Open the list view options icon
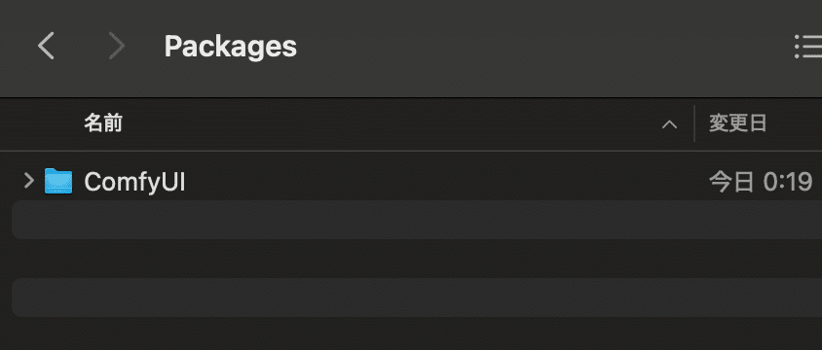This screenshot has height=350, width=822. [807, 47]
